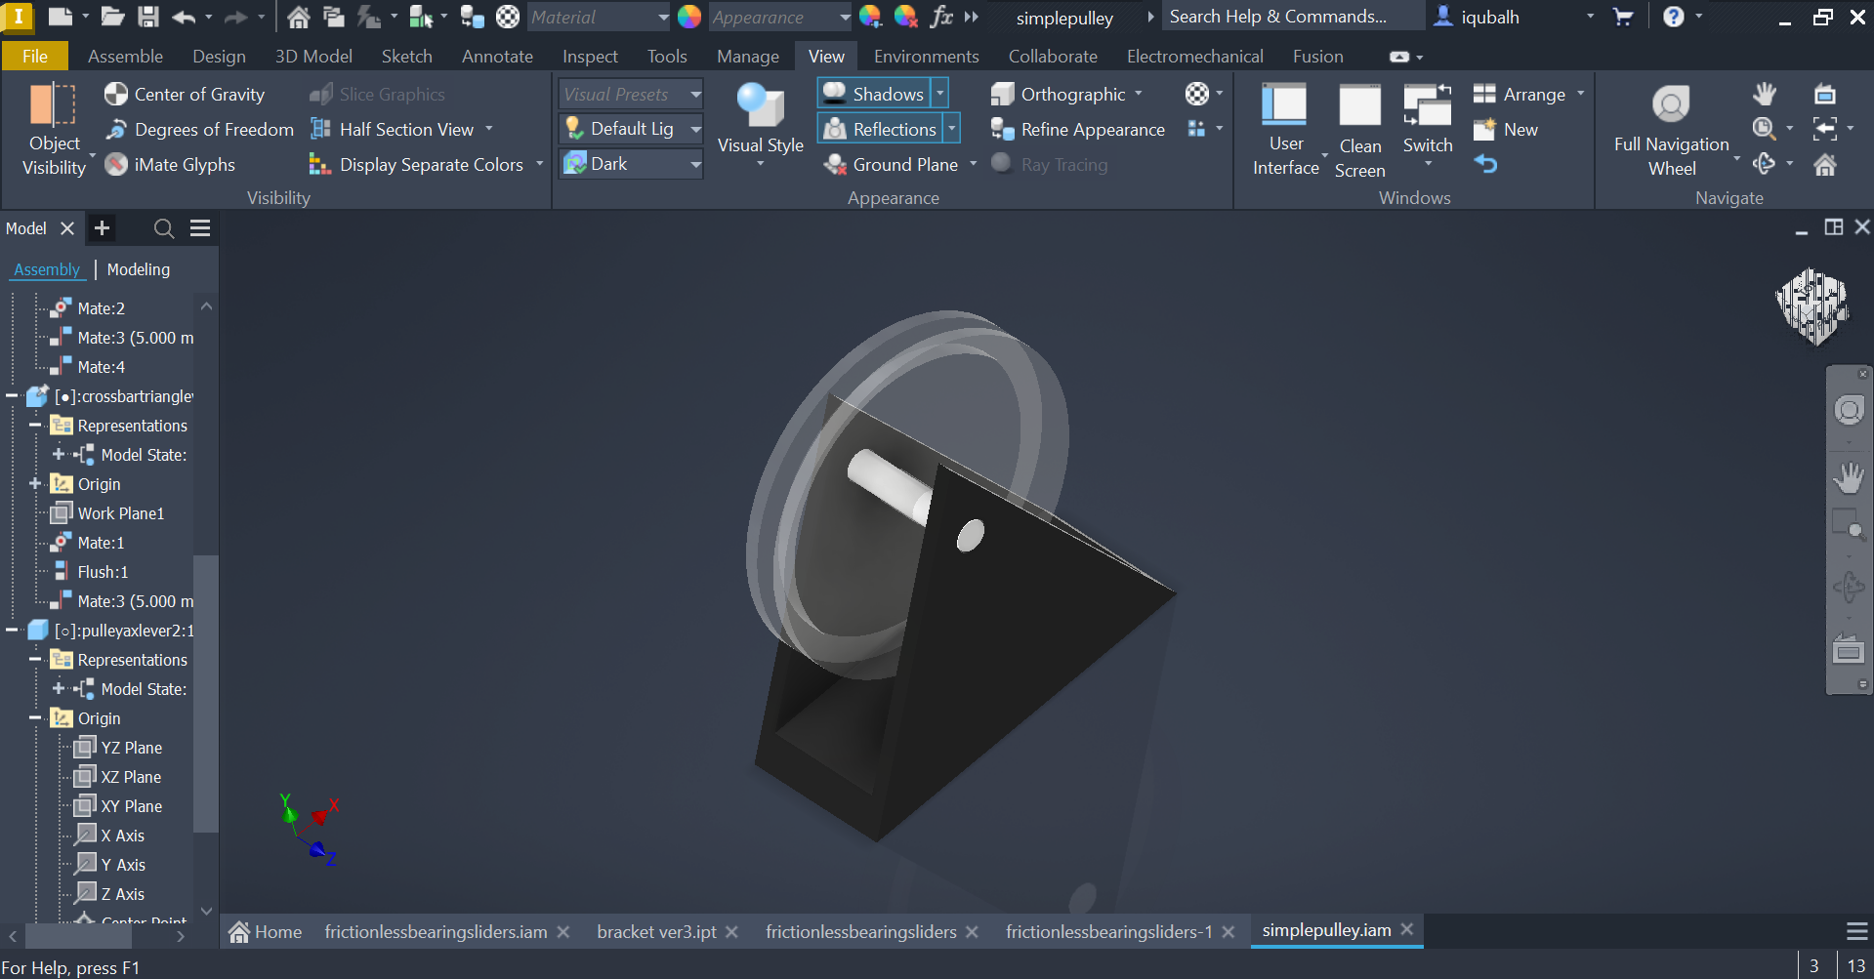The width and height of the screenshot is (1874, 979).
Task: Expand the Orthographic projection dropdown
Action: pyautogui.click(x=1140, y=94)
